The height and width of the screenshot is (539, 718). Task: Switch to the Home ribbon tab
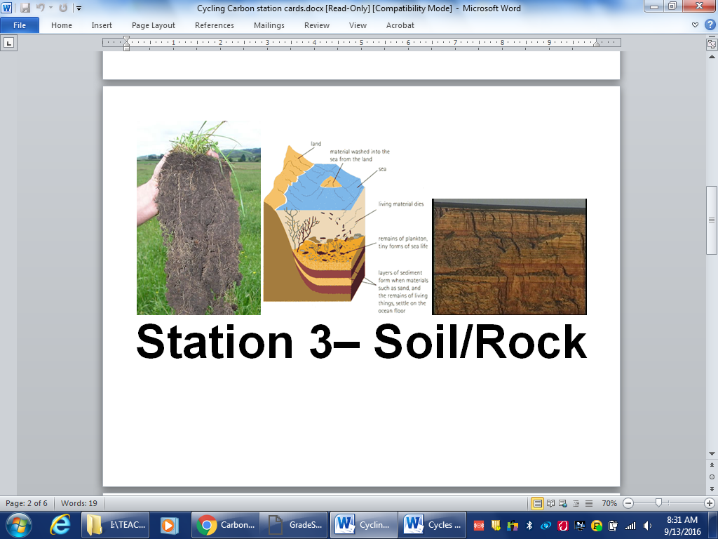(62, 25)
